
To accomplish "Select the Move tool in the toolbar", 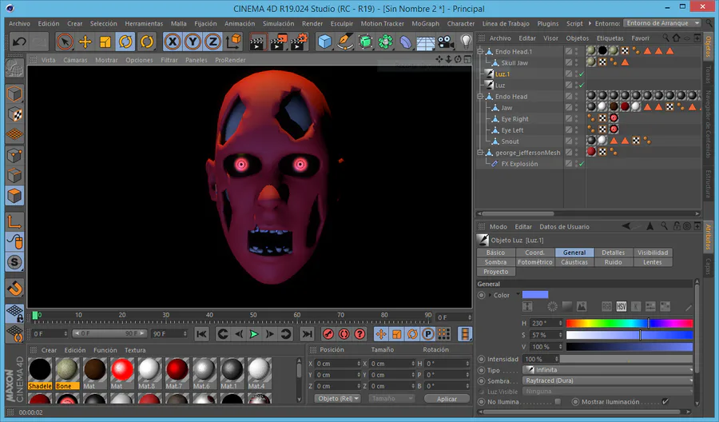I will tap(85, 42).
